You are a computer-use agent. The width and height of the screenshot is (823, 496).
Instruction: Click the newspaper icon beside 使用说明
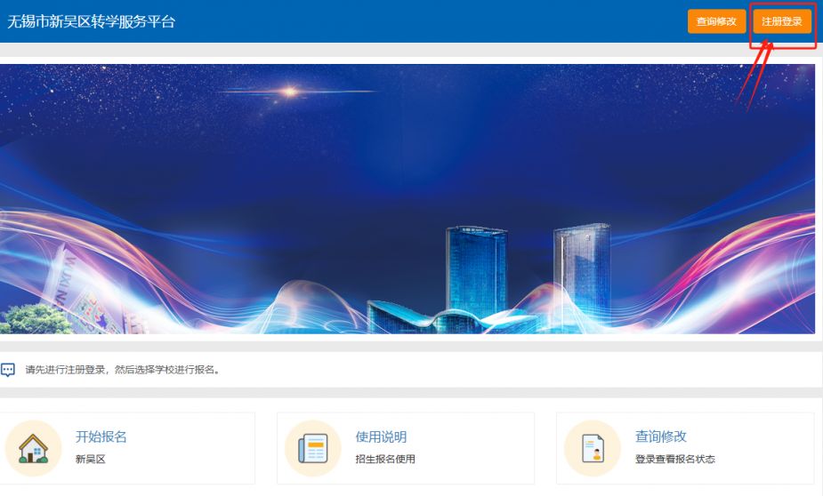coord(313,448)
